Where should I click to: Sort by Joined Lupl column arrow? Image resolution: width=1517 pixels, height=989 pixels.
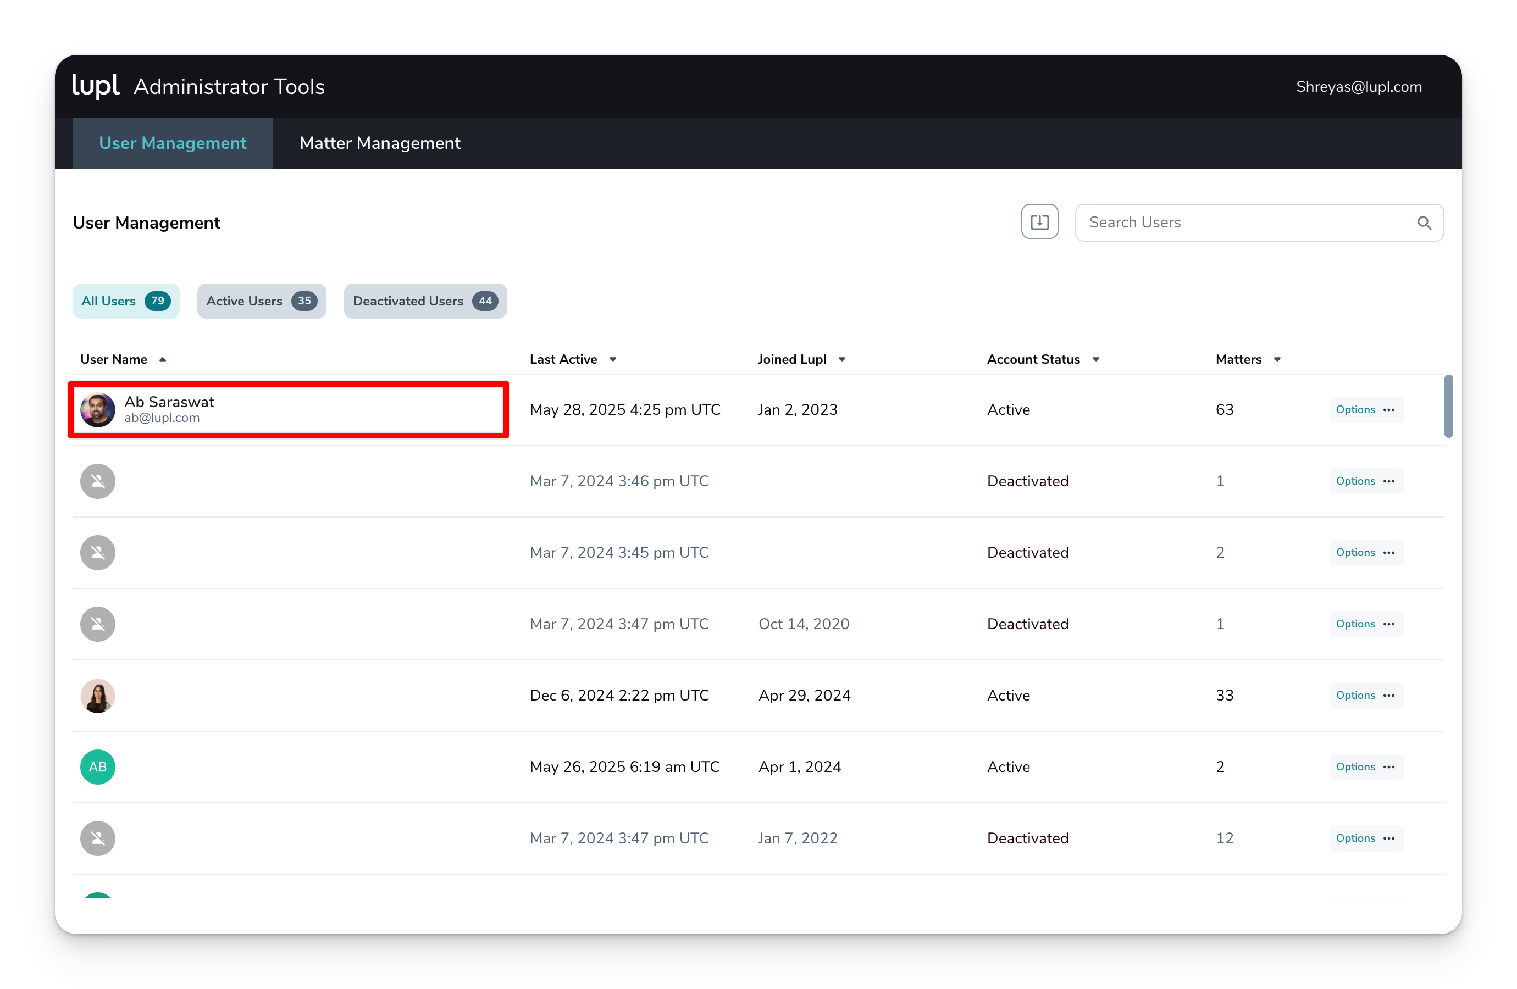841,359
